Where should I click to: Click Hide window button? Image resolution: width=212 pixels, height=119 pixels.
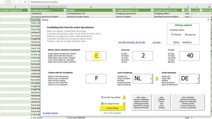click(x=141, y=102)
